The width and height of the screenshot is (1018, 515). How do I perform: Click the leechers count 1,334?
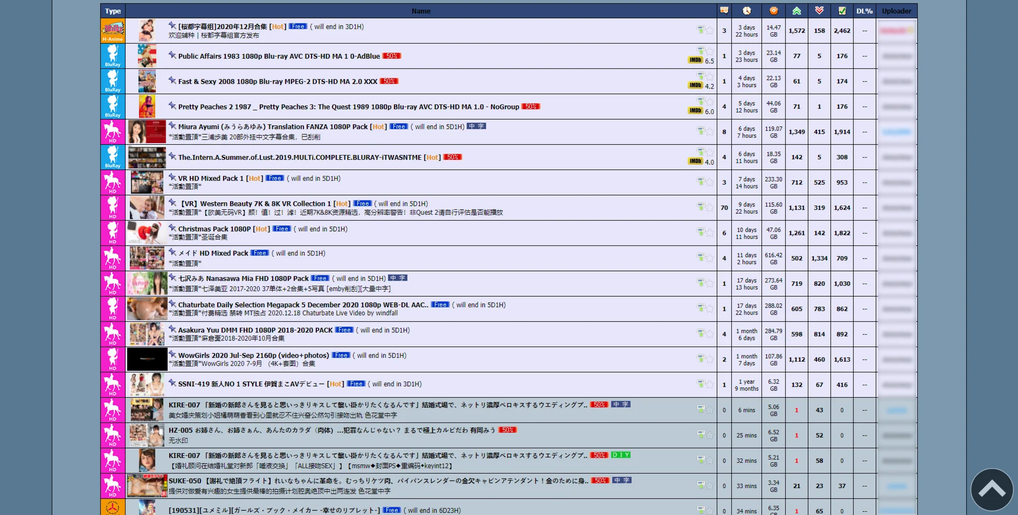[x=819, y=258]
